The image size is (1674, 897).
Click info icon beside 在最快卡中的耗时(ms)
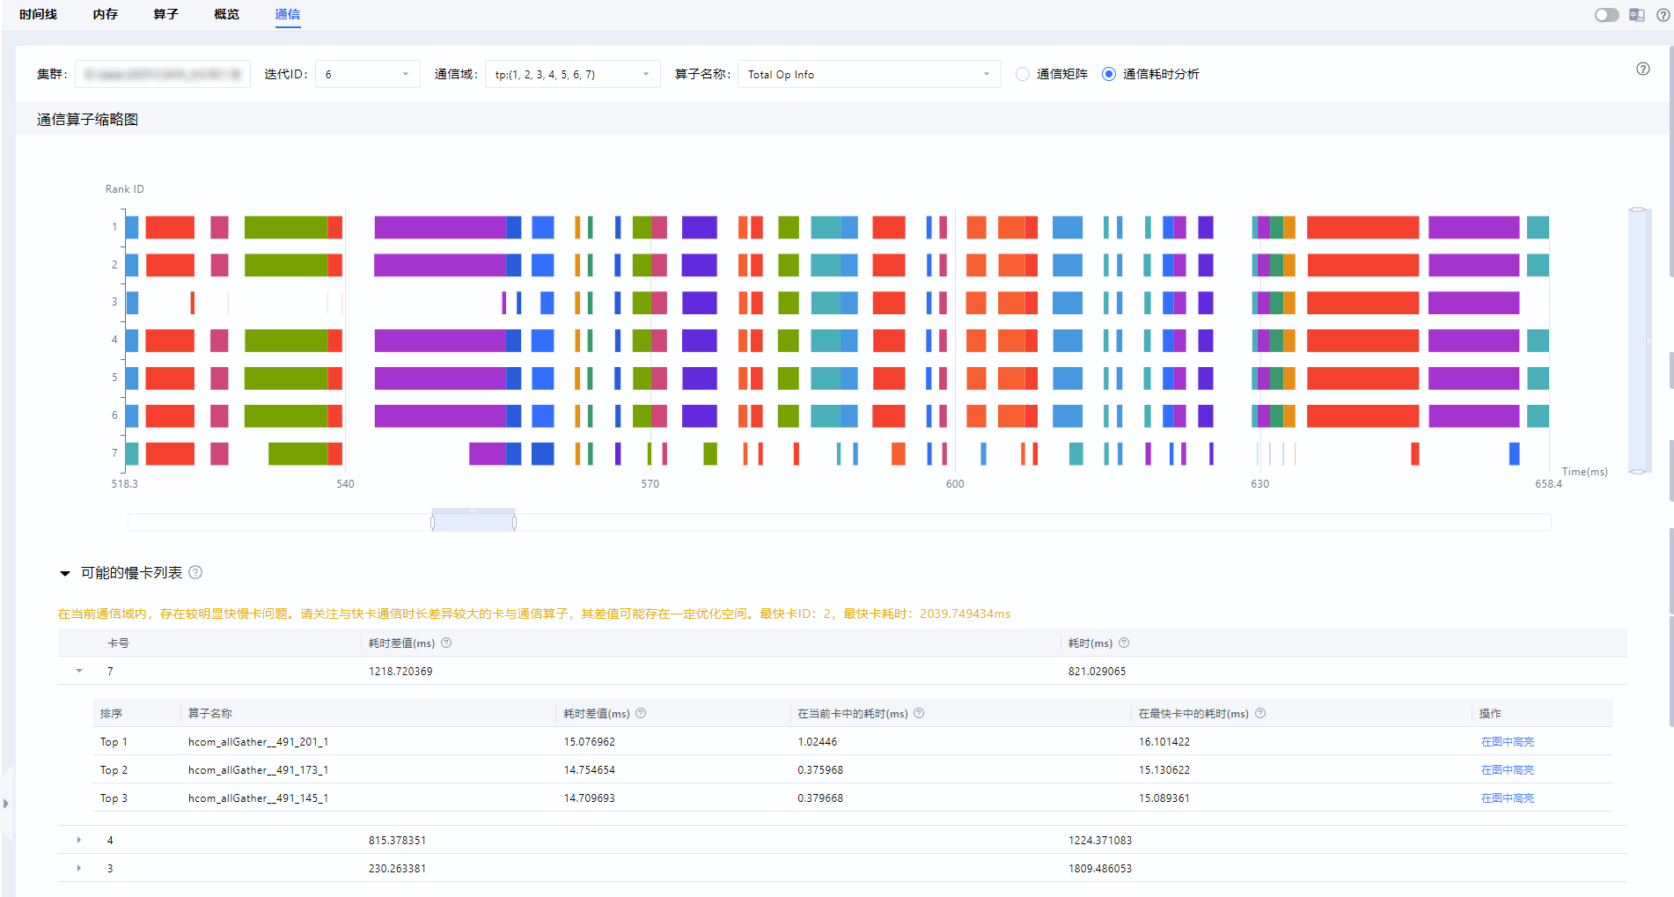[1260, 713]
